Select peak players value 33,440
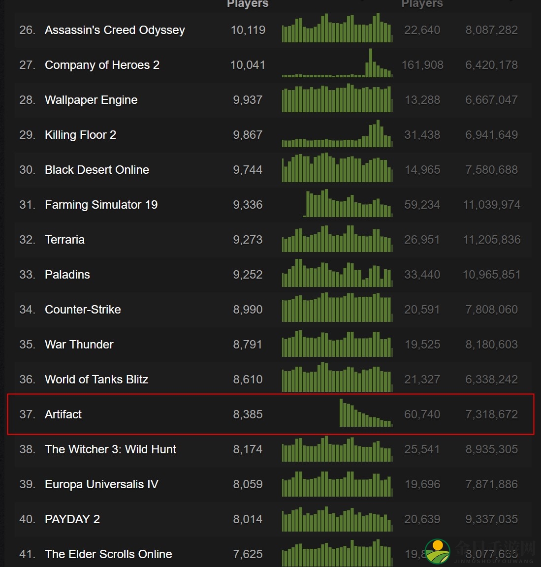 tap(422, 275)
